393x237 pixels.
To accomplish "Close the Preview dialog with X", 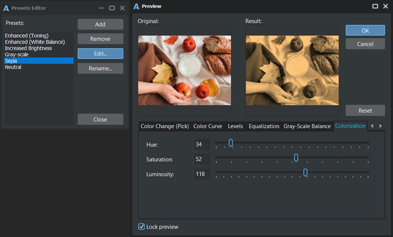I will coord(386,6).
